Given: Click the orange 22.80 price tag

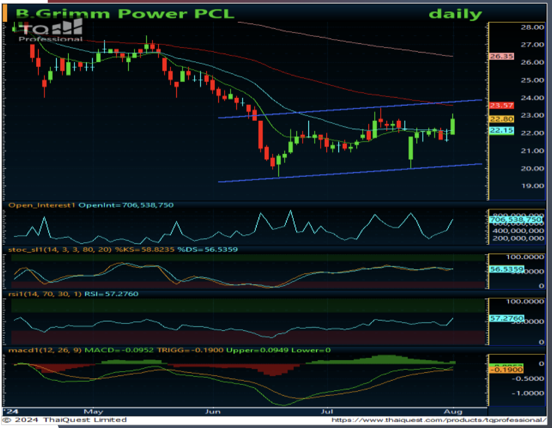Looking at the screenshot, I should tap(502, 119).
